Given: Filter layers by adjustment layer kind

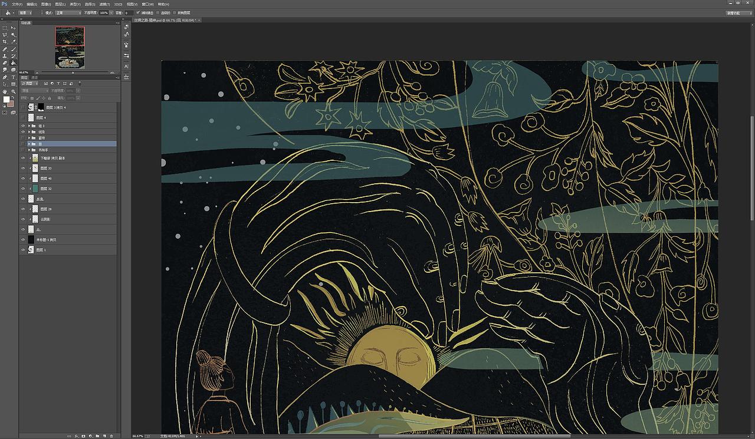Looking at the screenshot, I should 52,83.
